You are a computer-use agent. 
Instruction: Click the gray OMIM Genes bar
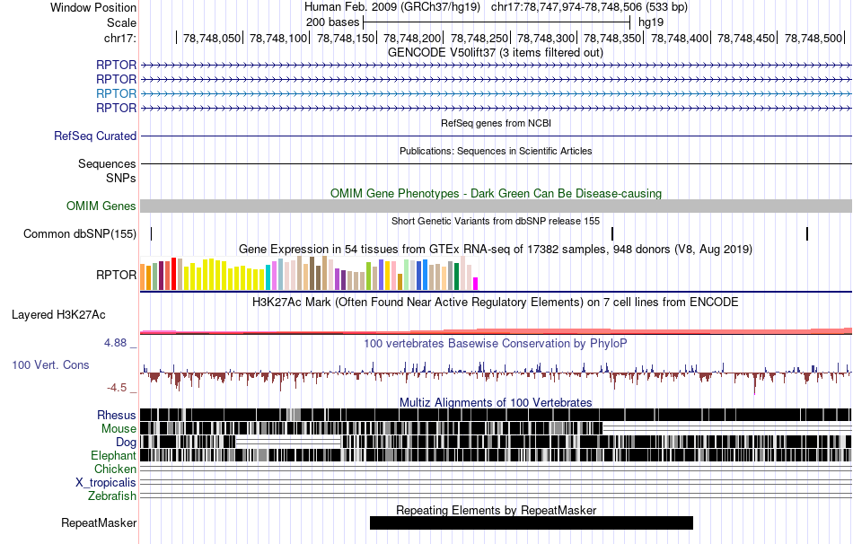pyautogui.click(x=497, y=206)
